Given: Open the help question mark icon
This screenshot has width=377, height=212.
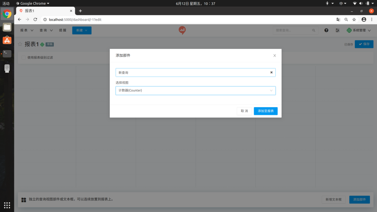Looking at the screenshot, I should 326,31.
